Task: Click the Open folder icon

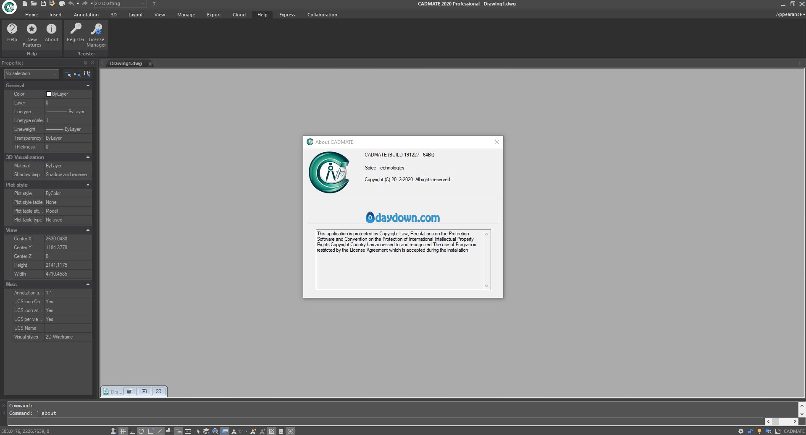Action: click(x=34, y=3)
